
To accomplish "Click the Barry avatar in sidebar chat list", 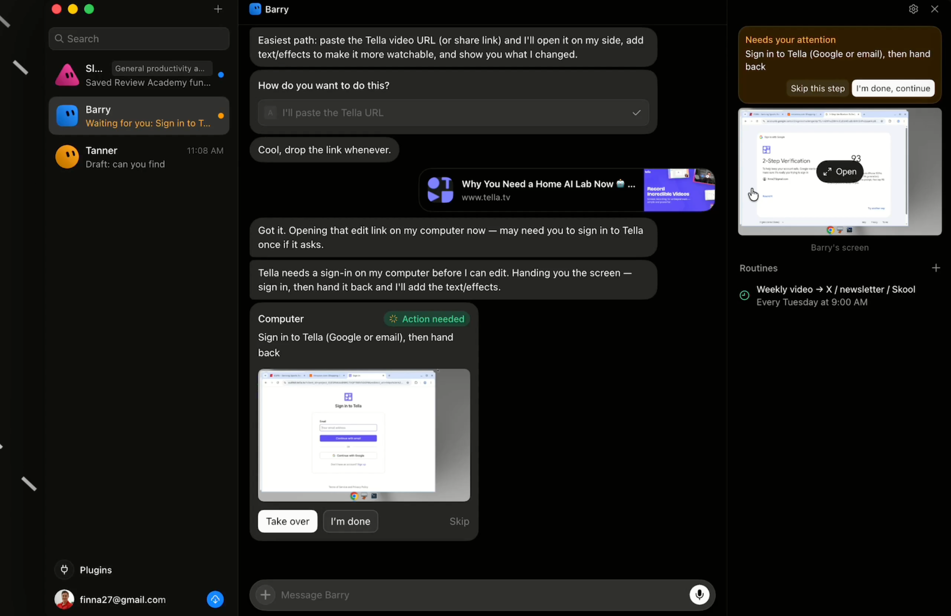I will pyautogui.click(x=67, y=116).
